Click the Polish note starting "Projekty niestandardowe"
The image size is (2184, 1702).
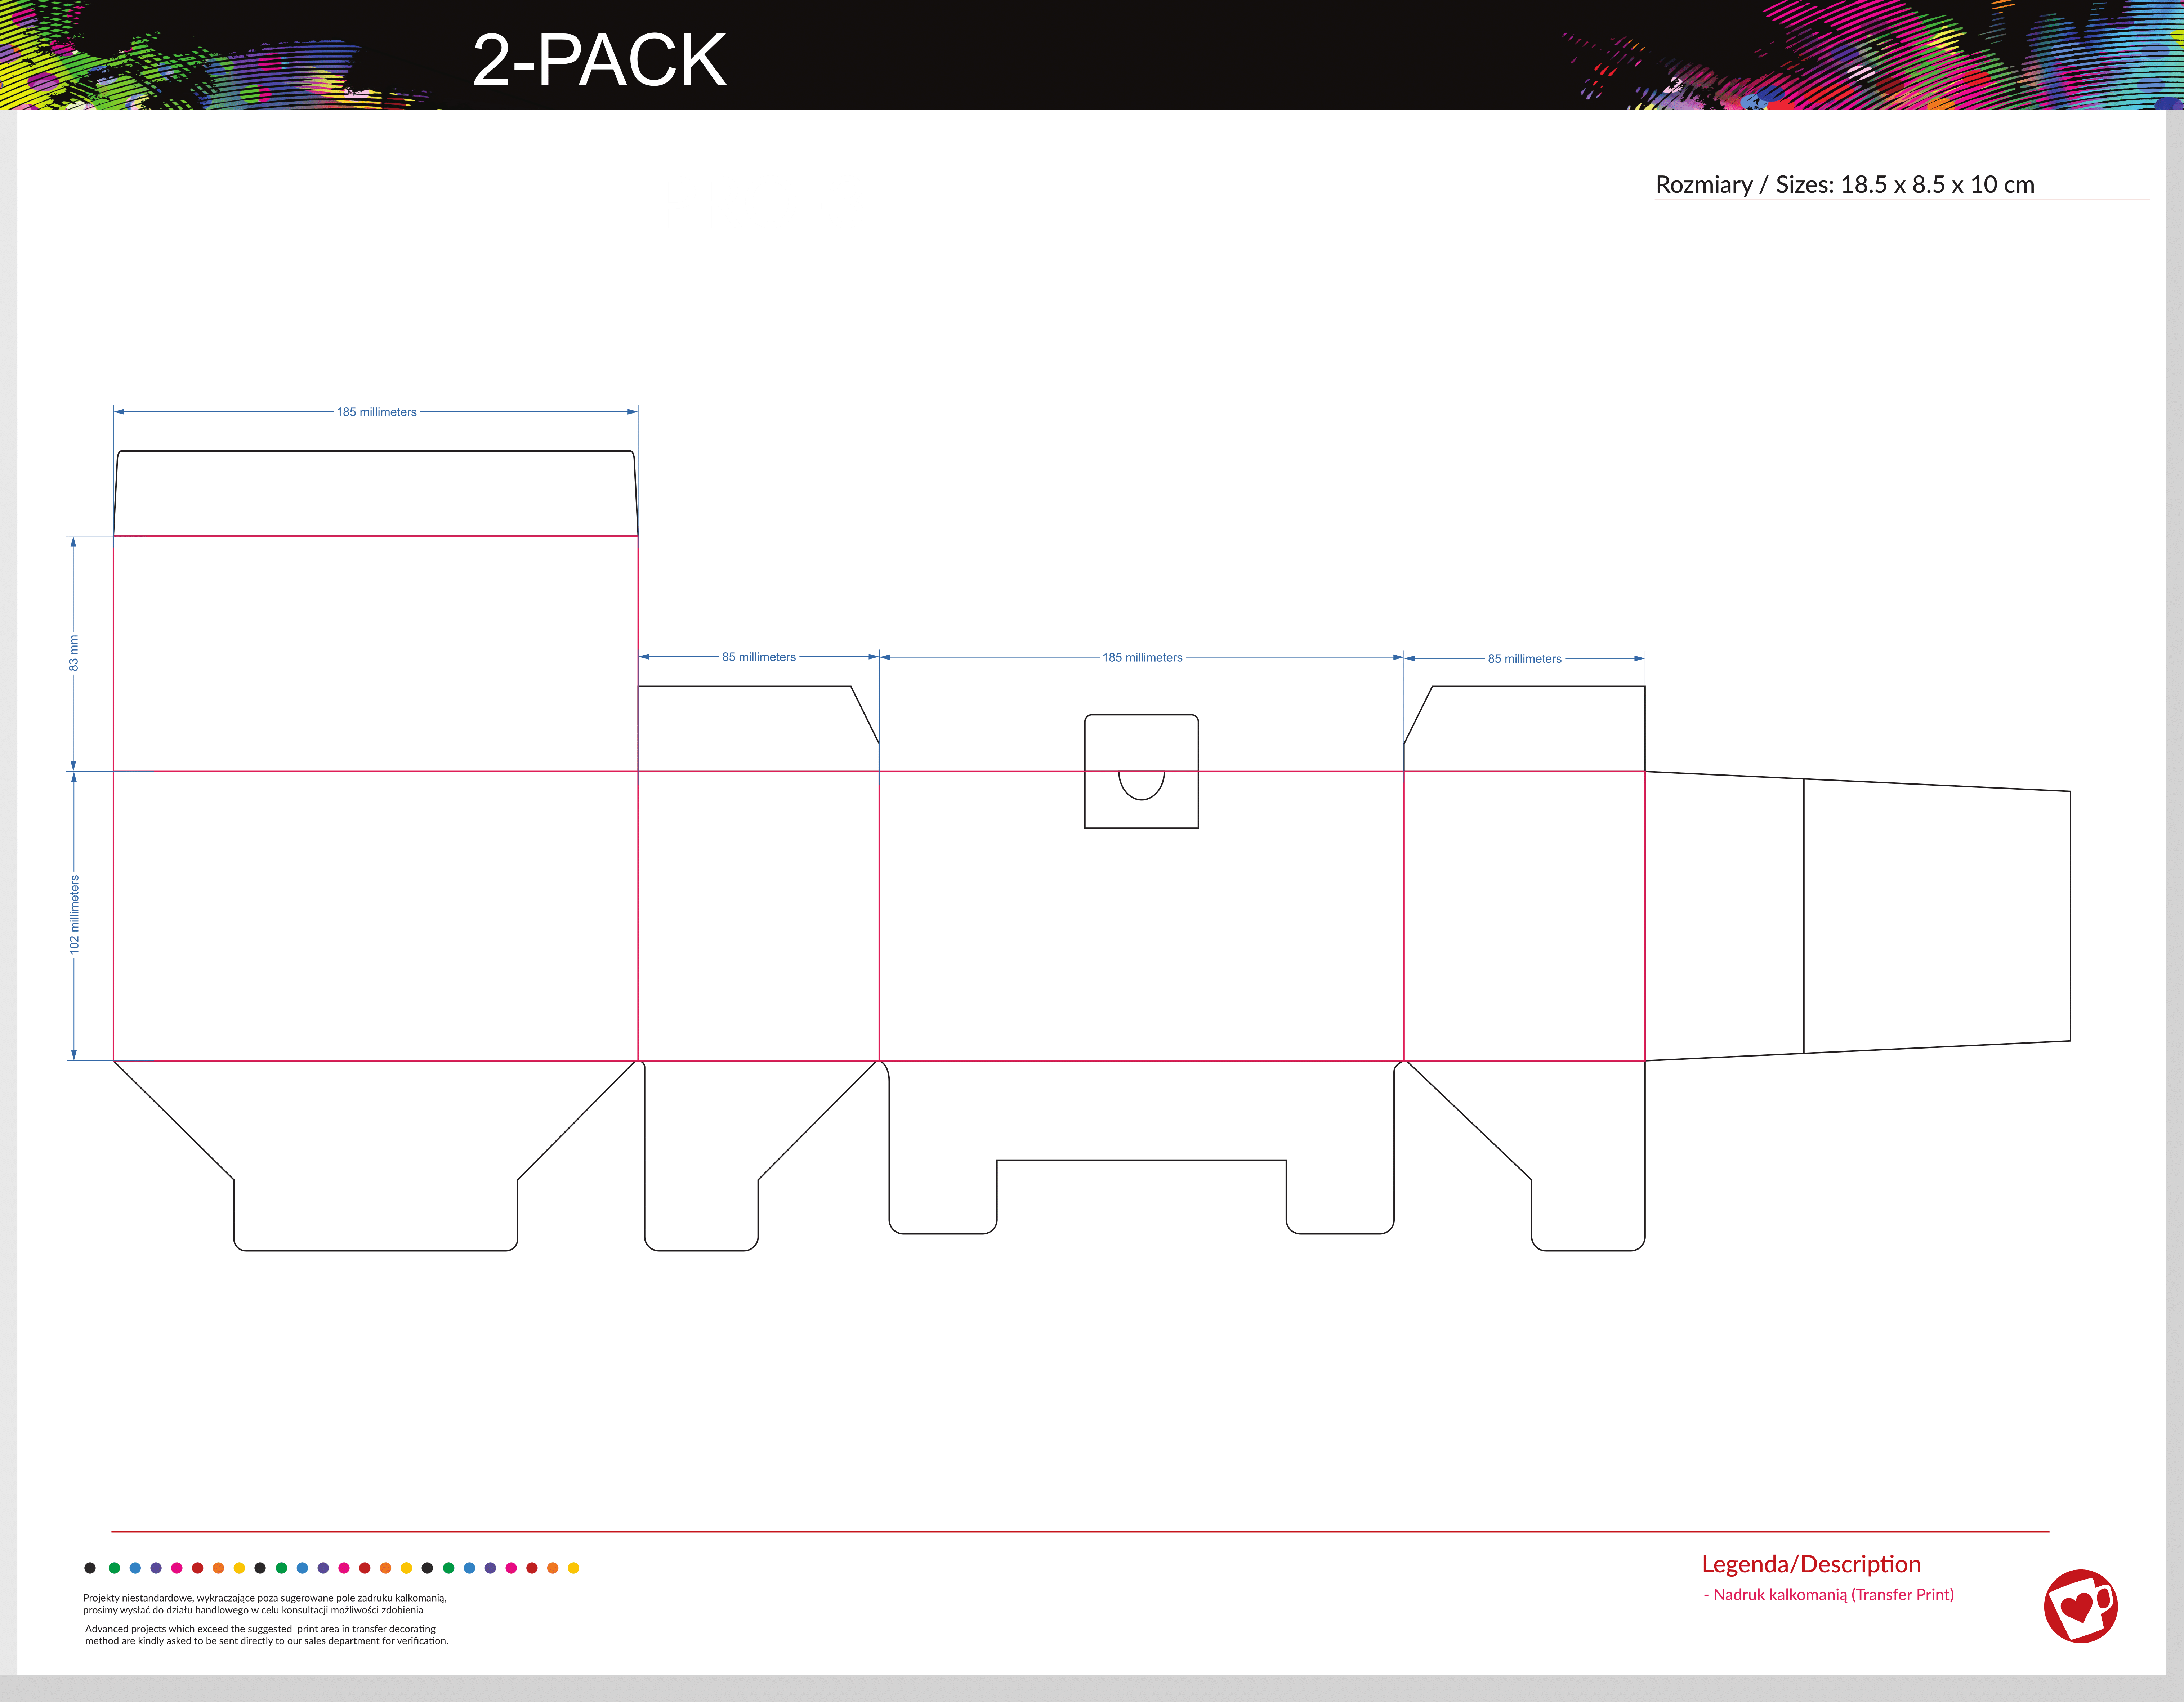coord(265,1604)
